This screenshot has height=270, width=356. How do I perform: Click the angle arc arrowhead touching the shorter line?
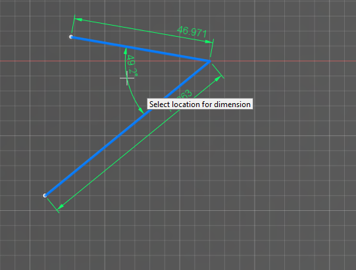tap(125, 51)
